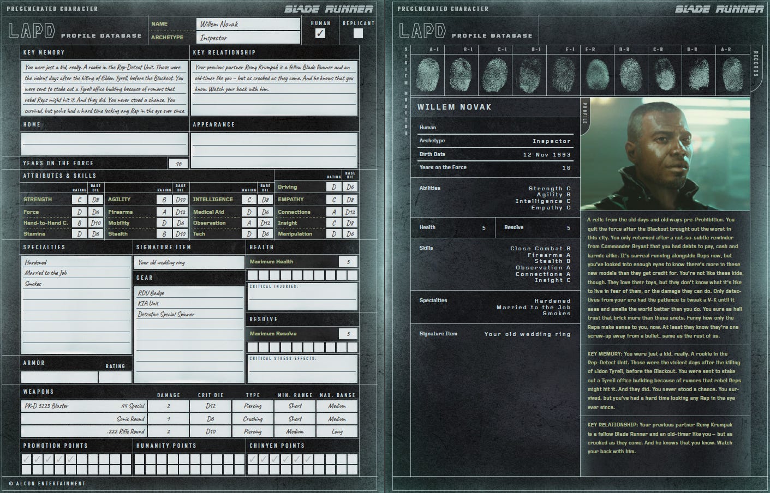Click the empty Home field
The image size is (770, 493).
(x=104, y=143)
